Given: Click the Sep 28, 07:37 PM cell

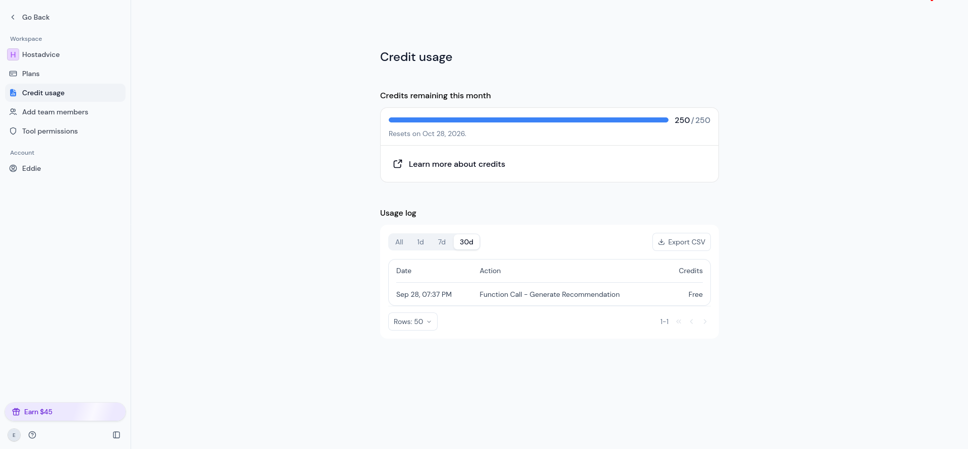Looking at the screenshot, I should [424, 294].
